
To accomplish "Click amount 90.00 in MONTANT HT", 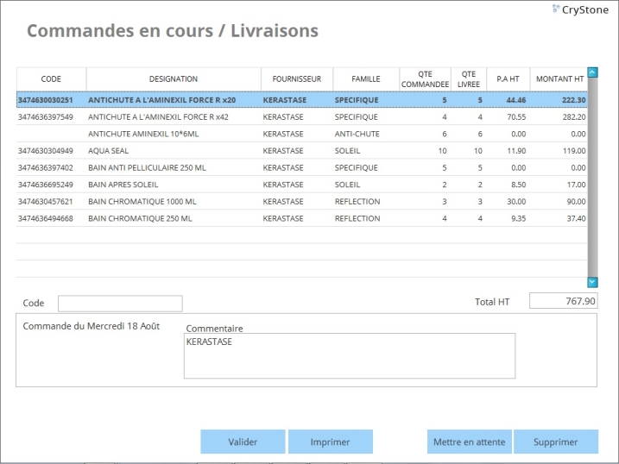I will click(577, 202).
